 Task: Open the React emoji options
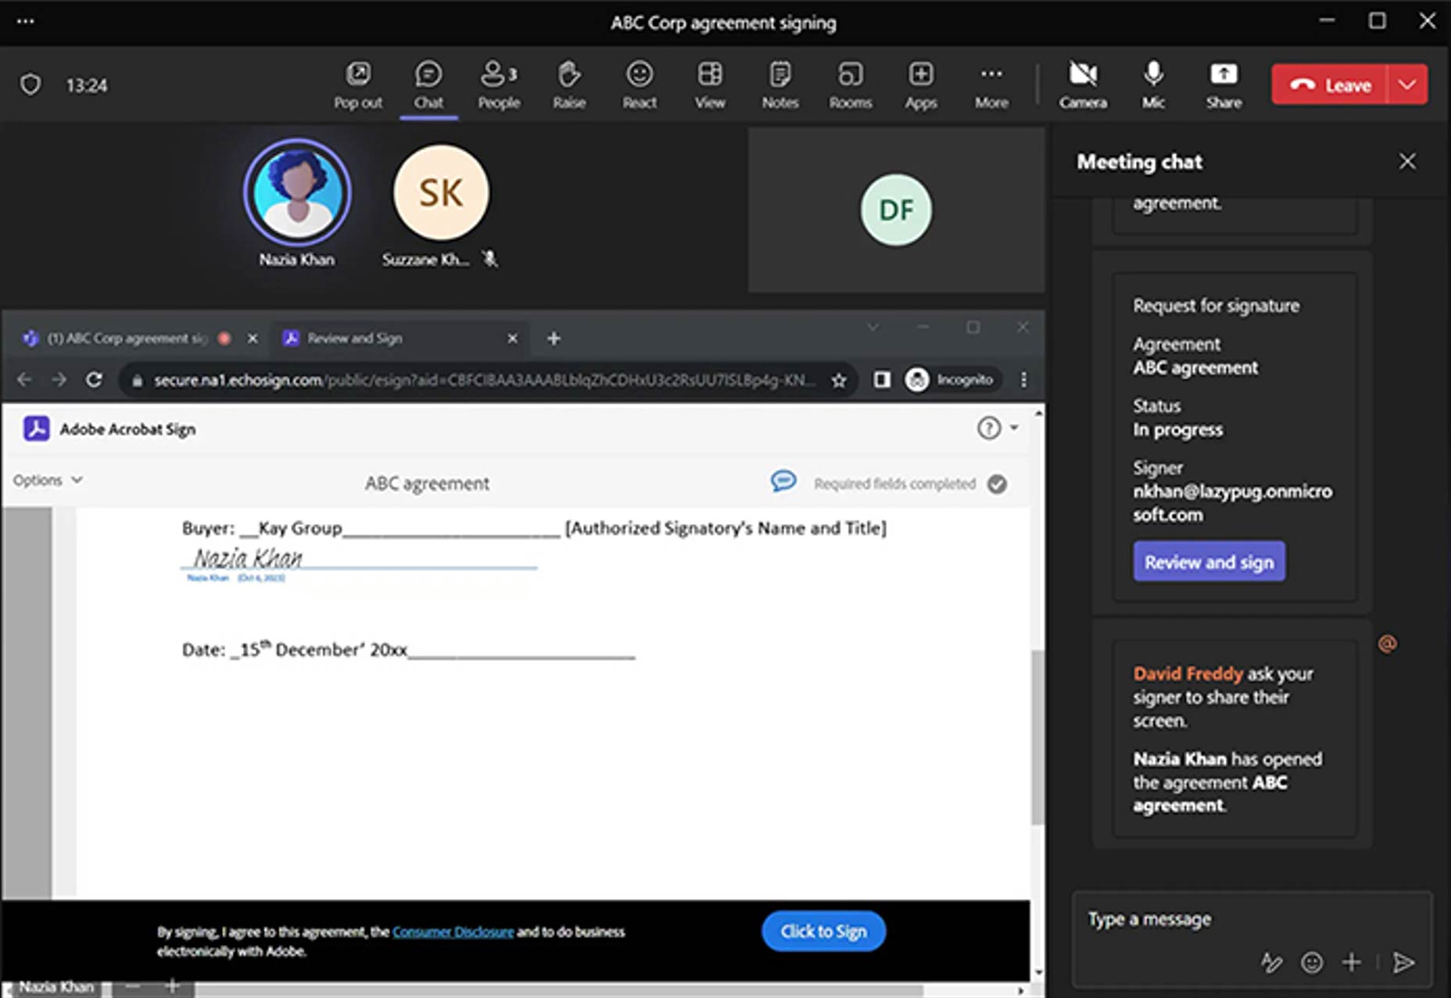click(x=640, y=84)
